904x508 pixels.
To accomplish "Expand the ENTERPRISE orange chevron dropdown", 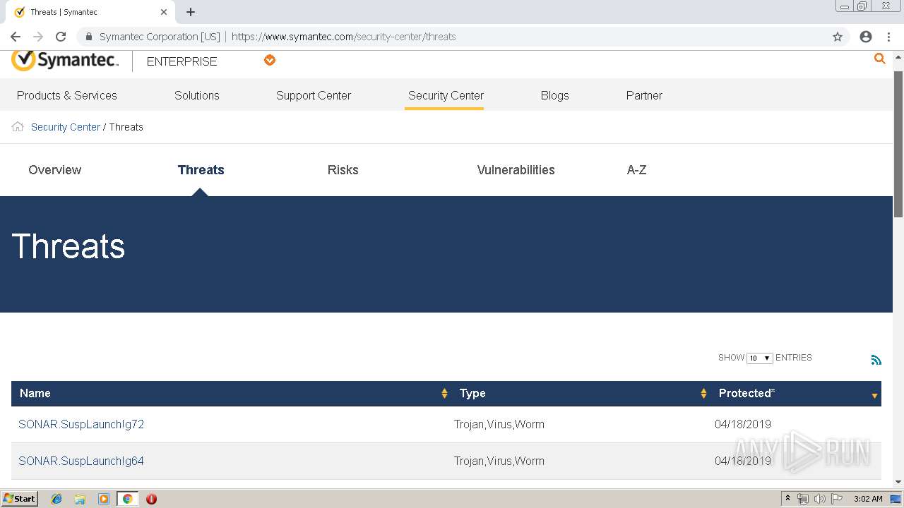I will coord(270,61).
